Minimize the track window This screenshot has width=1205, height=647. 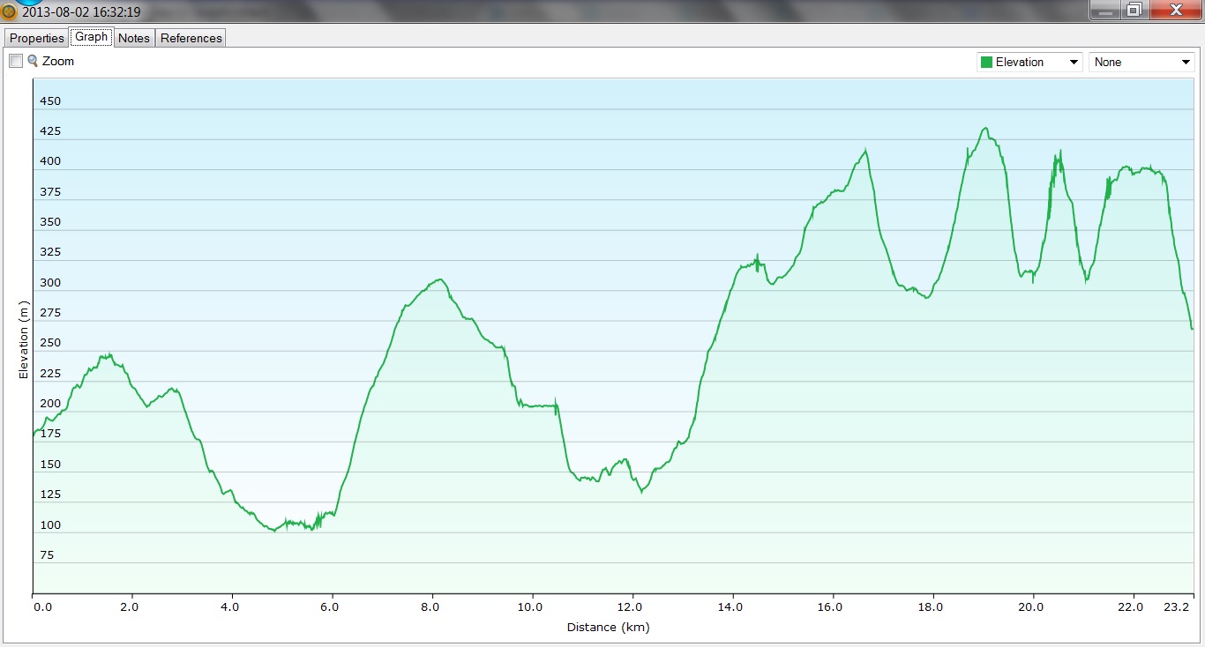(x=1105, y=11)
